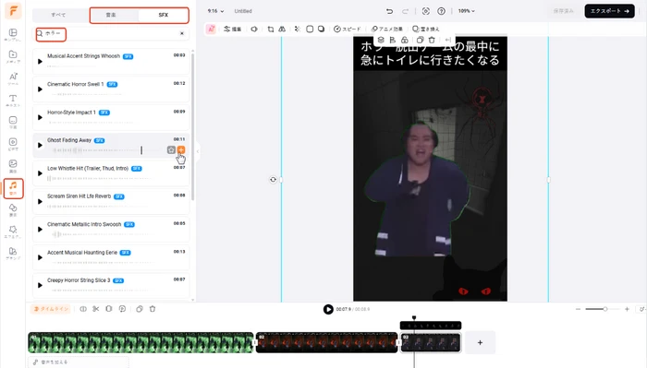The width and height of the screenshot is (647, 368).
Task: Click the lock icon in floating toolbar
Action: (405, 40)
